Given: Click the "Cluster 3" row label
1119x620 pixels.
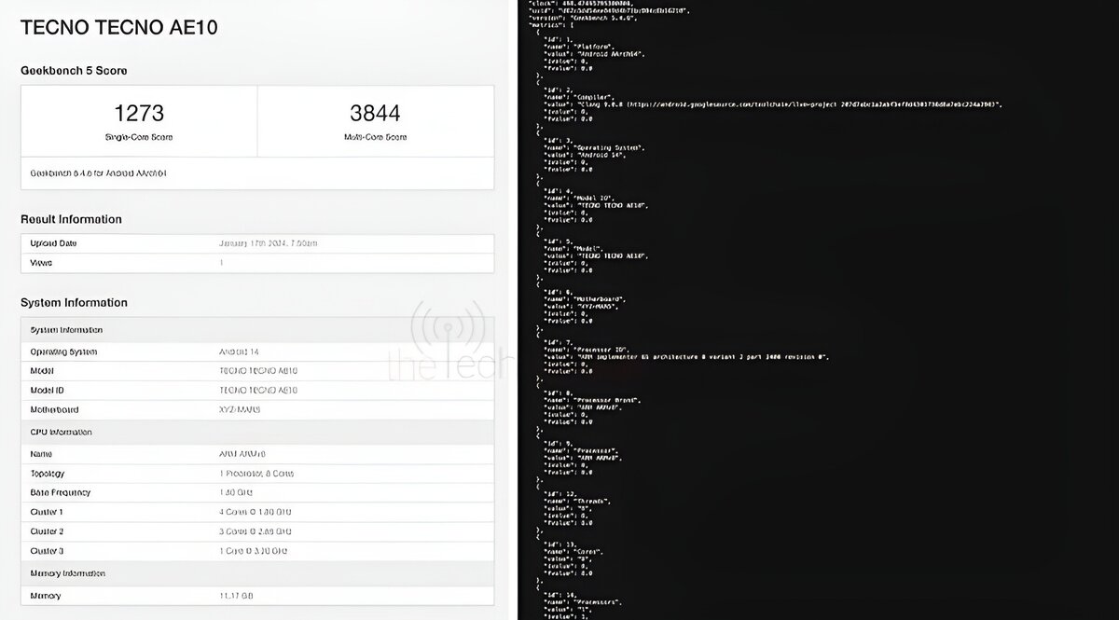Looking at the screenshot, I should [x=47, y=550].
